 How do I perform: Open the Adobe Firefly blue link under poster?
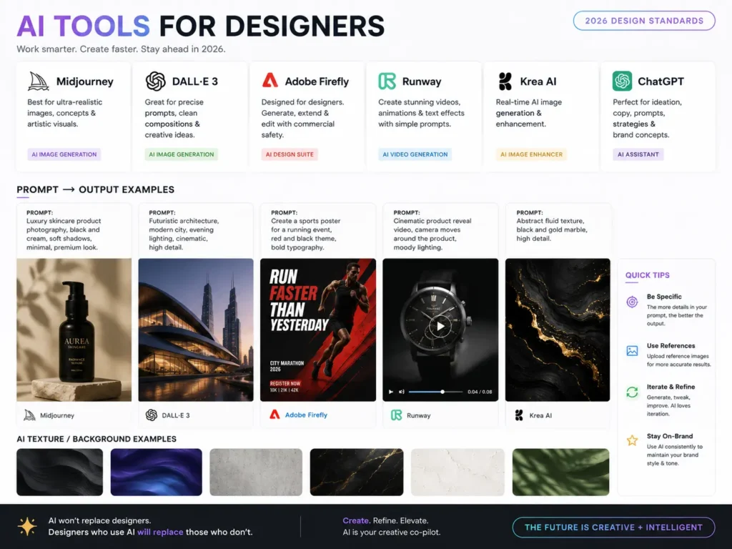pyautogui.click(x=306, y=415)
